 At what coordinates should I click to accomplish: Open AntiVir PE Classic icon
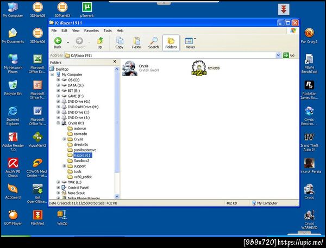(12, 168)
